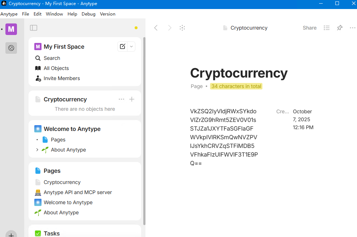
Task: Open the Help menu
Action: pyautogui.click(x=73, y=14)
